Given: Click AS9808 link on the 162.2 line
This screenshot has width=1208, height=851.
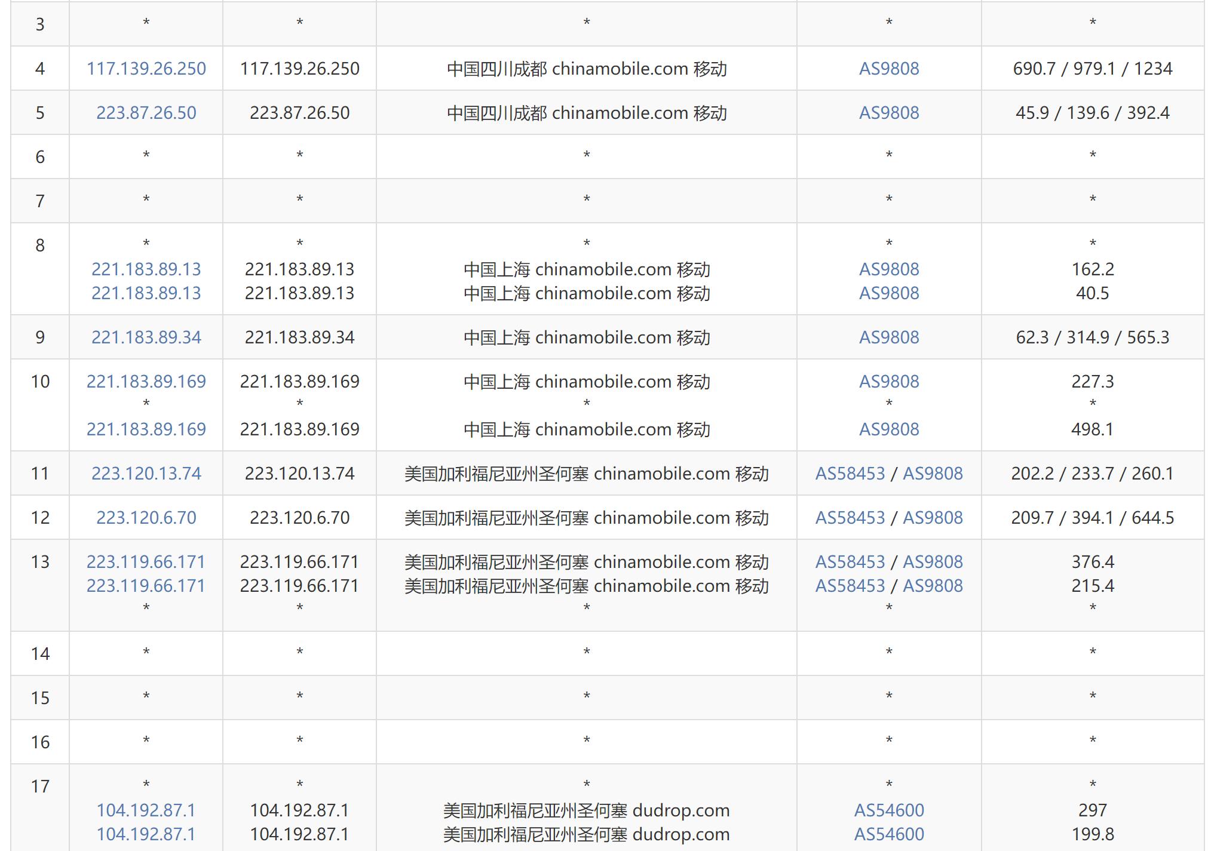Looking at the screenshot, I should point(889,269).
